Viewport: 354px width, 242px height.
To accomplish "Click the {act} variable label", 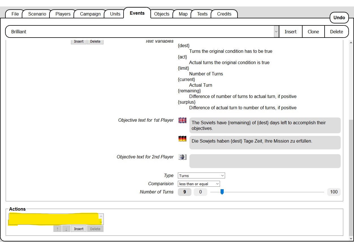I will [x=182, y=57].
